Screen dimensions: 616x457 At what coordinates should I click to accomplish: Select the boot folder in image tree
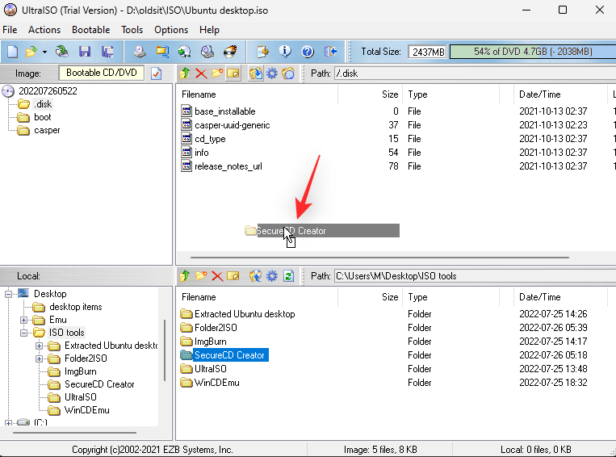(x=43, y=117)
